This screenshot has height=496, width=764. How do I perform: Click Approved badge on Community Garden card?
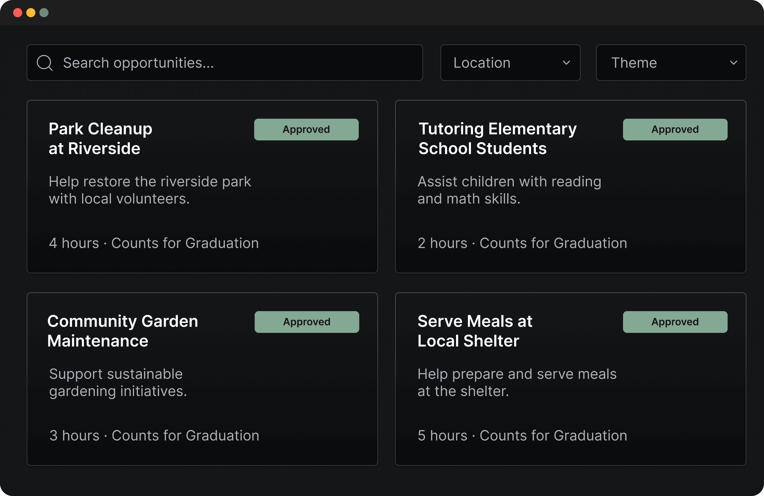point(306,322)
